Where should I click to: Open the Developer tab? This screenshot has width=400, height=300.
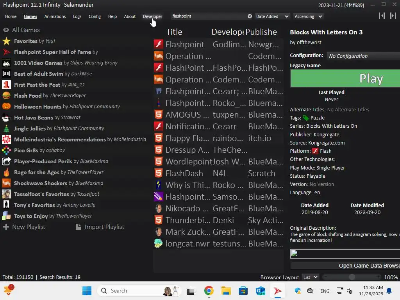153,16
